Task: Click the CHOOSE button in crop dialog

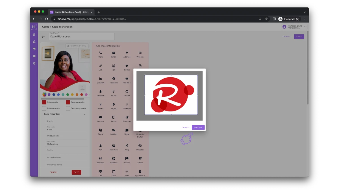Action: click(x=198, y=128)
